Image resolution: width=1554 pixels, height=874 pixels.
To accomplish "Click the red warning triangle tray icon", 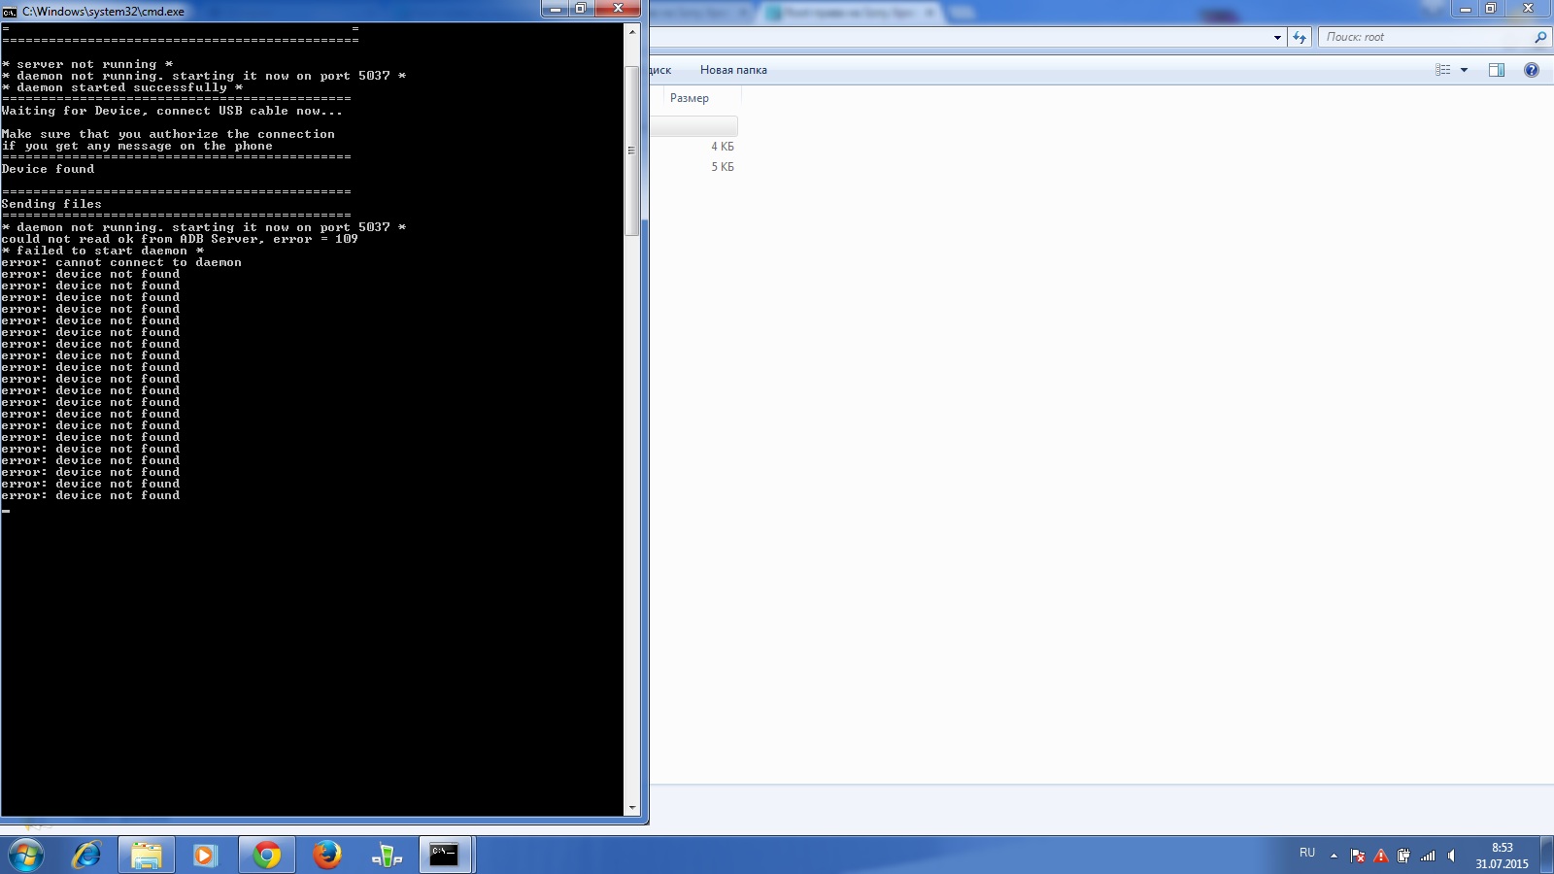I will coord(1380,856).
